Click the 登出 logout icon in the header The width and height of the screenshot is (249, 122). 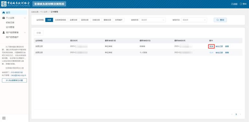[241, 4]
